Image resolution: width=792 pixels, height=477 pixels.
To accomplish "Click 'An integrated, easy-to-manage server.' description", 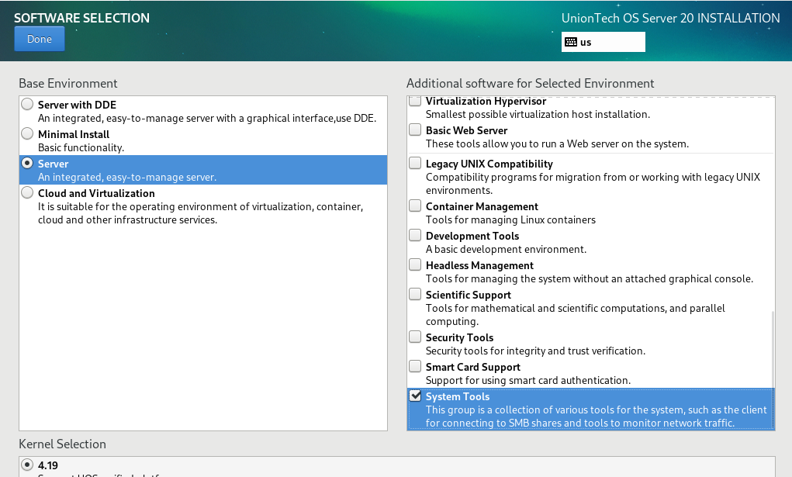I will [x=126, y=178].
